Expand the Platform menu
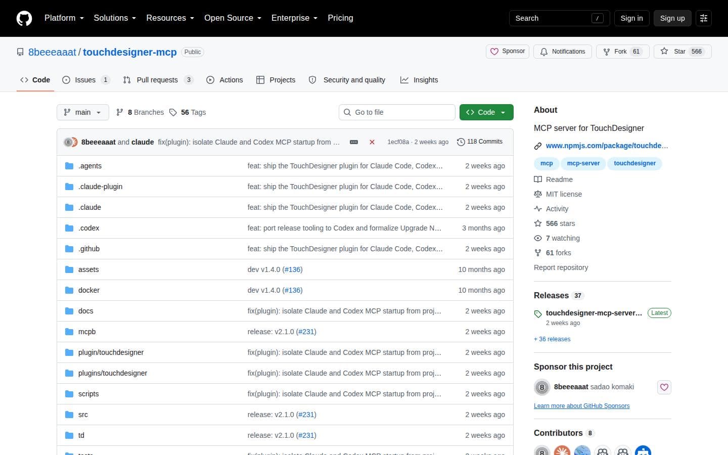Screen dimensions: 728x455 tap(64, 18)
